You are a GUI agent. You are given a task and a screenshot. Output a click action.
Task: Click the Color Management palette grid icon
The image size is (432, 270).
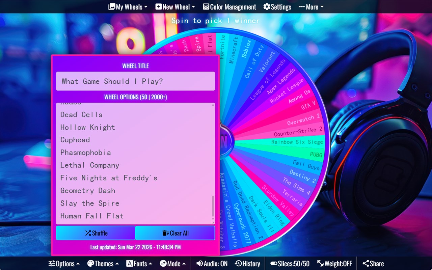[x=206, y=7]
